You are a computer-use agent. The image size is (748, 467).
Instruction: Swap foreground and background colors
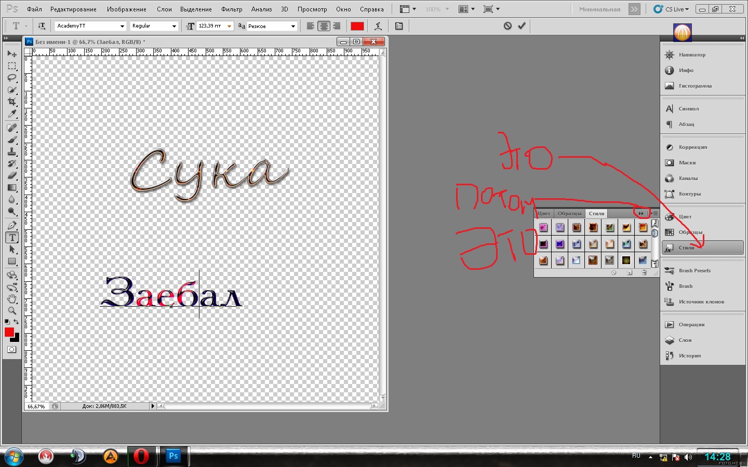17,322
